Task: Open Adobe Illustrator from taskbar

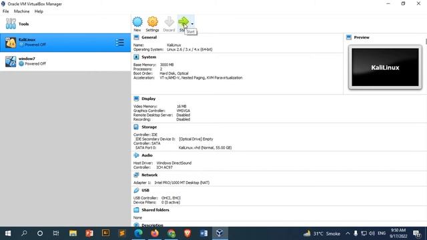Action: 105,233
